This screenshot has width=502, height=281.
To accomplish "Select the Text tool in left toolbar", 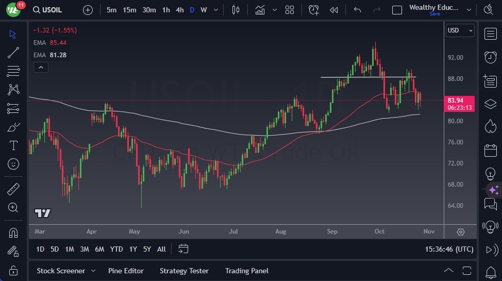I will point(13,145).
